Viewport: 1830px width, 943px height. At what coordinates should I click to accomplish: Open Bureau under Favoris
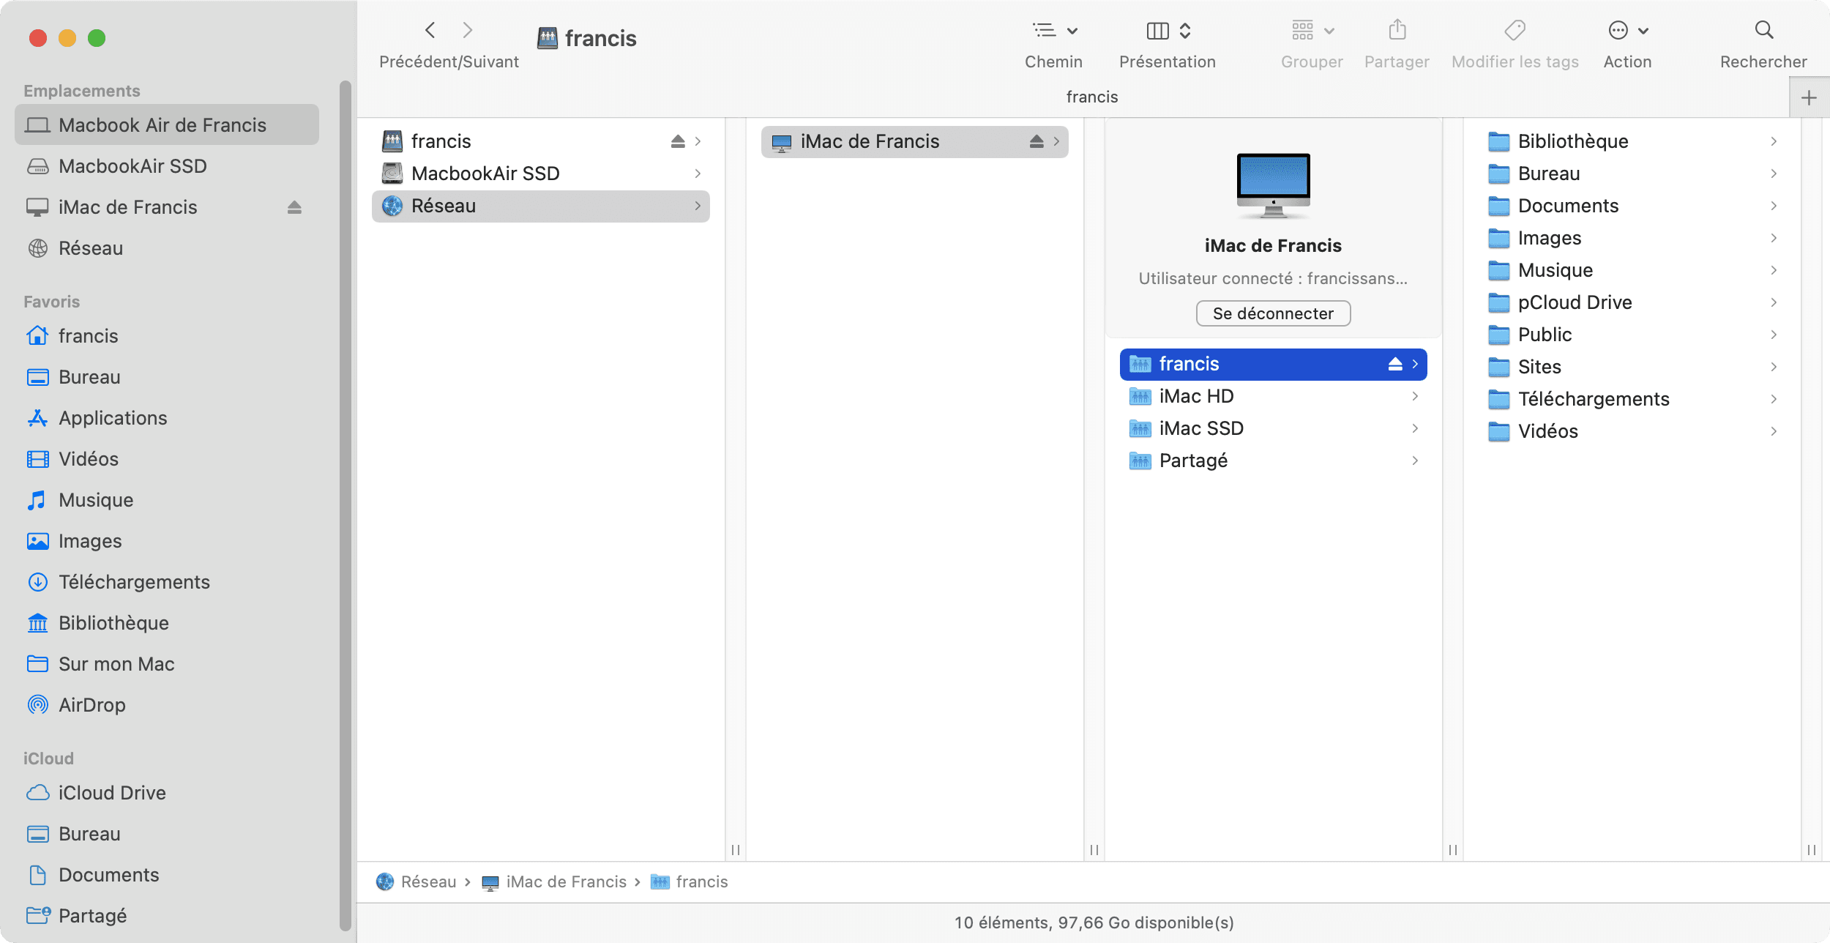click(167, 377)
